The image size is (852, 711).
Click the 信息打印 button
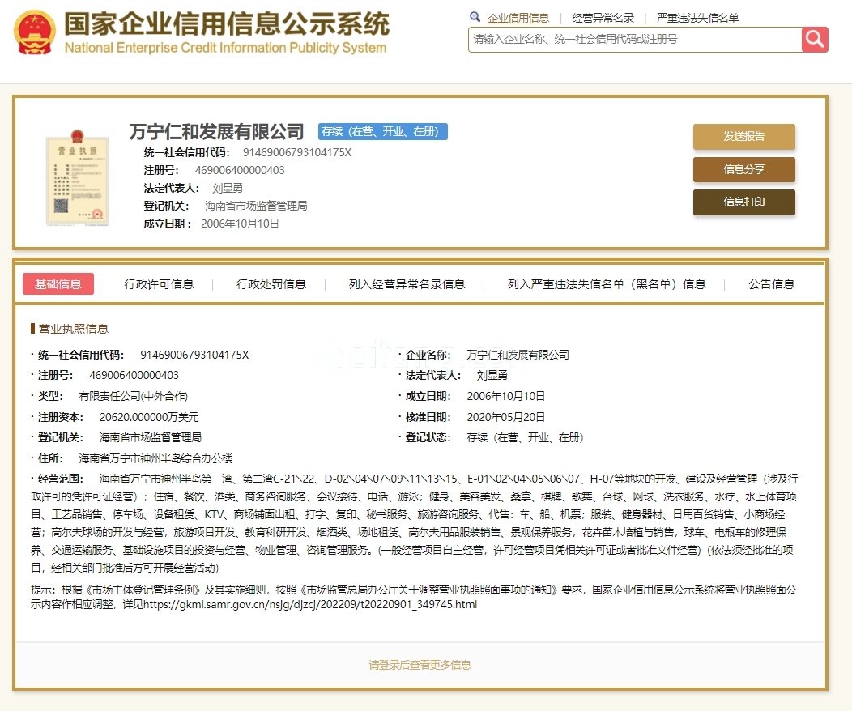click(x=743, y=202)
